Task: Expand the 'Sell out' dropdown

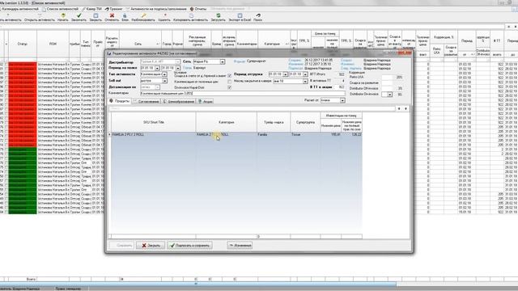Action: (164, 81)
